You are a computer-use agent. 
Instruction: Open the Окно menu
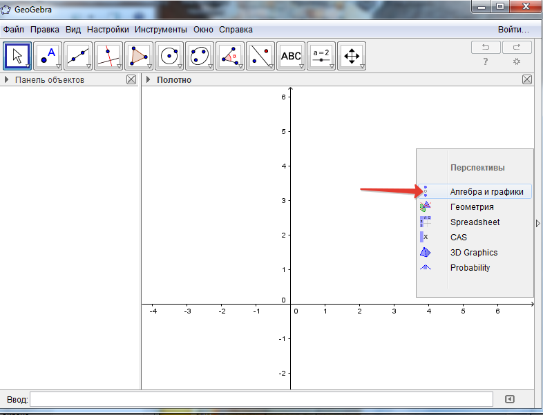point(203,30)
